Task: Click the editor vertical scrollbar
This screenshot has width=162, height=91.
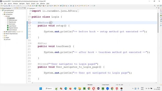Action: pyautogui.click(x=158, y=23)
